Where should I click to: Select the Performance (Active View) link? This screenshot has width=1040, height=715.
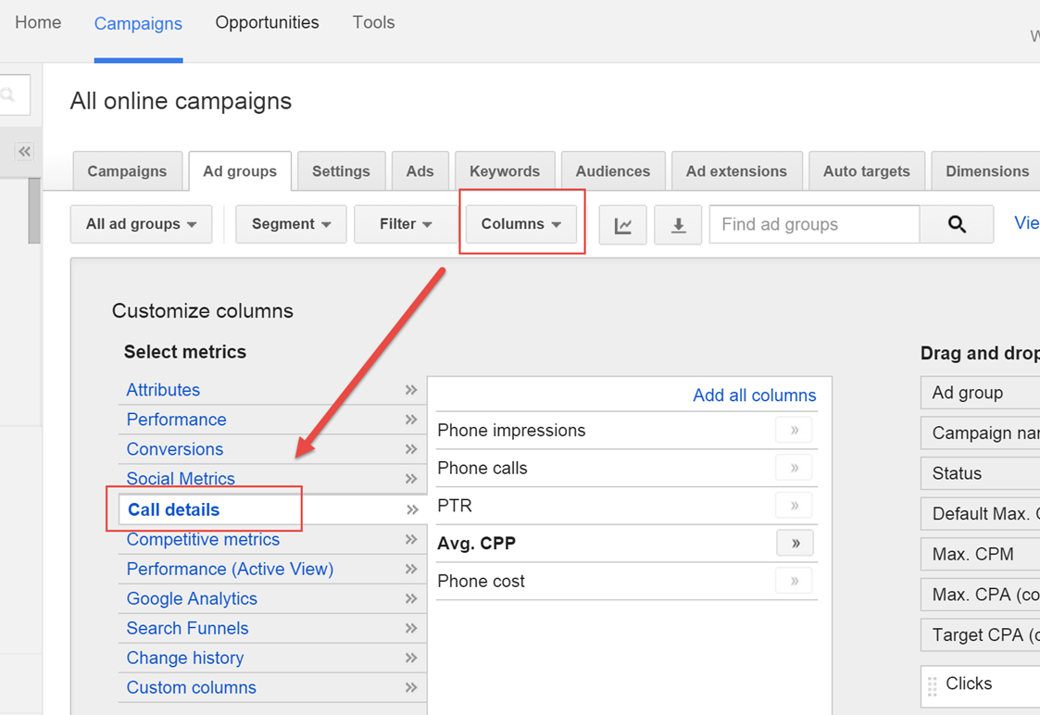(231, 569)
